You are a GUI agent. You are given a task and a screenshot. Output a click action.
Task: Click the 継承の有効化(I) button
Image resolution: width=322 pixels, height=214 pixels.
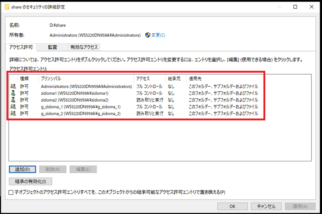[31, 181]
